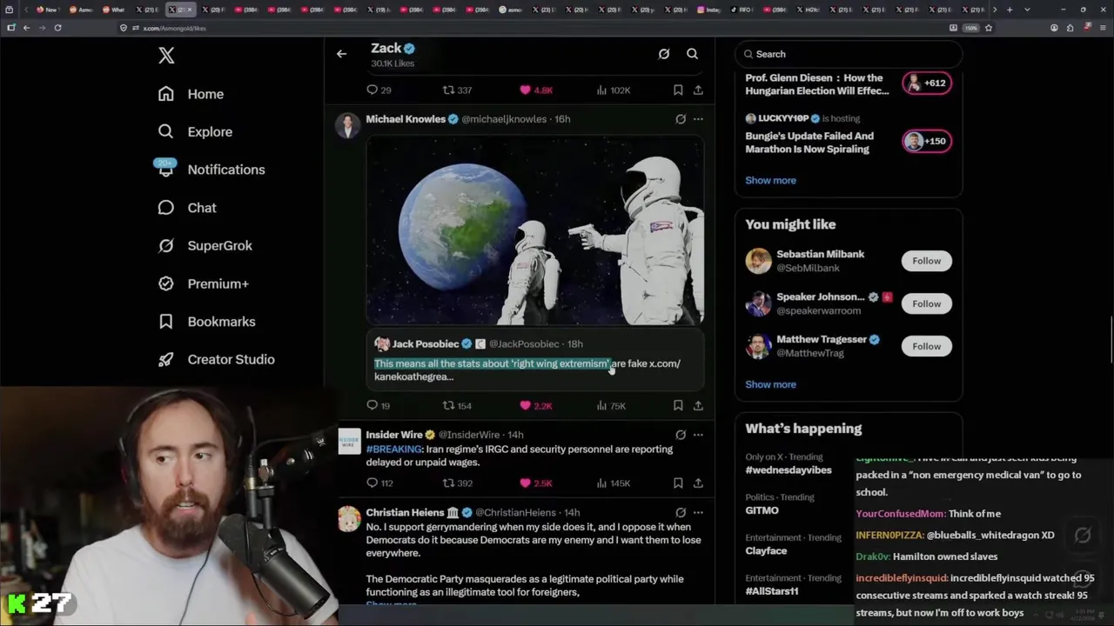The height and width of the screenshot is (626, 1114).
Task: Click the Chat bubble icon
Action: 166,208
